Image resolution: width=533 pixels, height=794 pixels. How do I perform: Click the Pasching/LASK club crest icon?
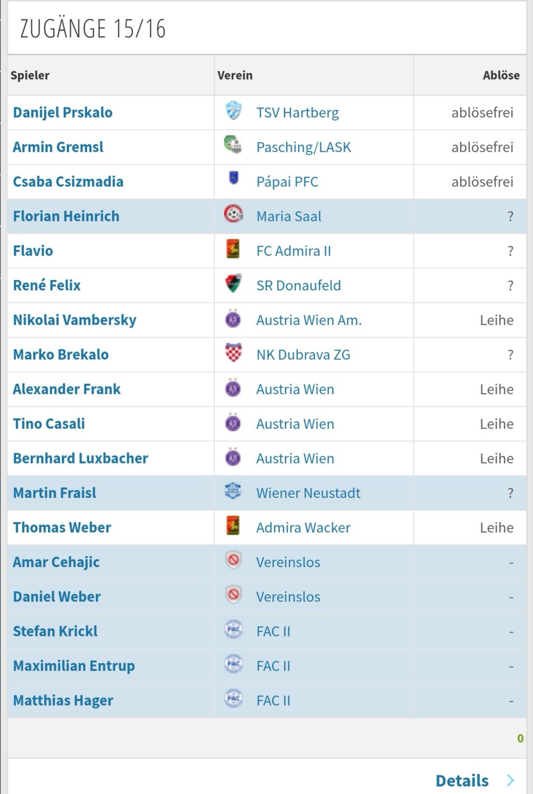click(x=233, y=146)
